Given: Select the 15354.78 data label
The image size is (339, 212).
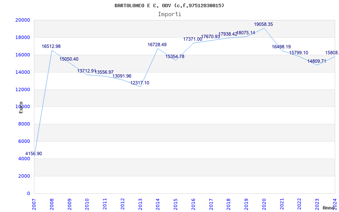Looking at the screenshot, I should [x=175, y=56].
